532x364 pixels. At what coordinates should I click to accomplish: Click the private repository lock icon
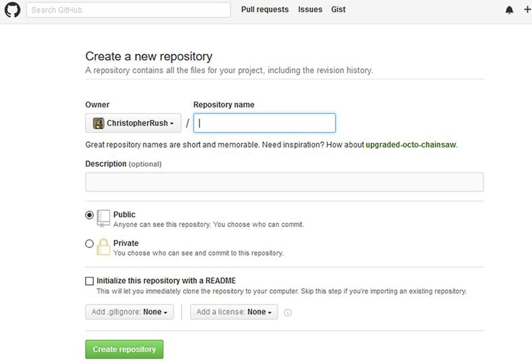coord(103,247)
